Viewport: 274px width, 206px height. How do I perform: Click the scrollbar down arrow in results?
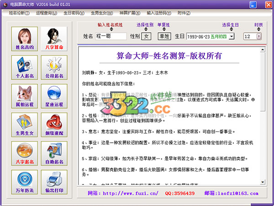coord(263,182)
